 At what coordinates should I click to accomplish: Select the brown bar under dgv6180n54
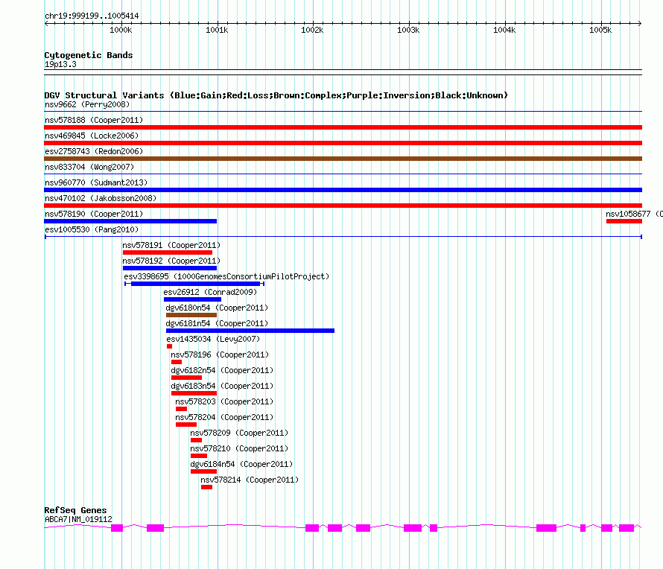tap(191, 315)
